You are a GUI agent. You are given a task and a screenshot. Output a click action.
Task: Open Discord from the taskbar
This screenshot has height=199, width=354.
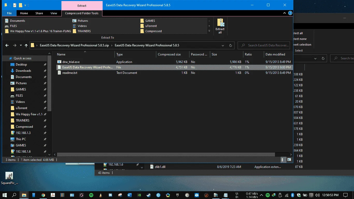pos(110,195)
